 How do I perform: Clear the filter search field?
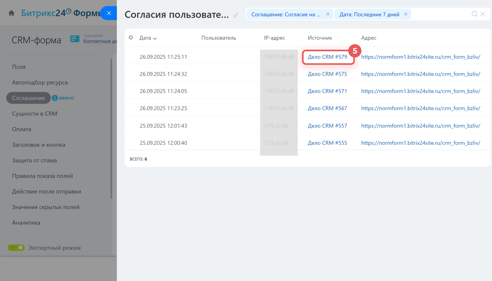483,14
